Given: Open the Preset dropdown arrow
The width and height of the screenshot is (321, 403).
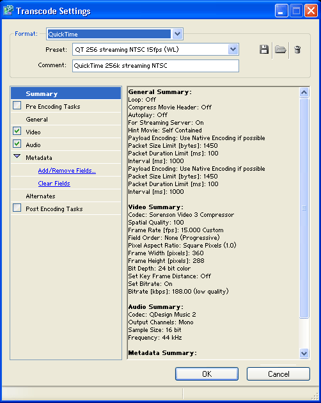Looking at the screenshot, I should (x=233, y=49).
